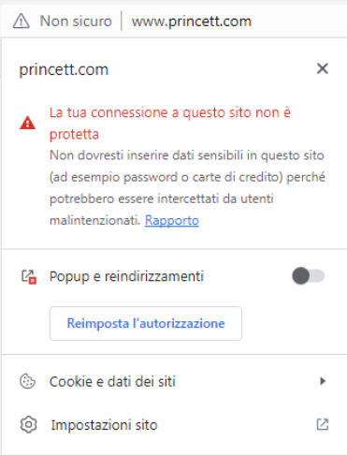The height and width of the screenshot is (455, 347).
Task: Click the 'Reimposta l'autorizzazione' button
Action: tap(146, 323)
